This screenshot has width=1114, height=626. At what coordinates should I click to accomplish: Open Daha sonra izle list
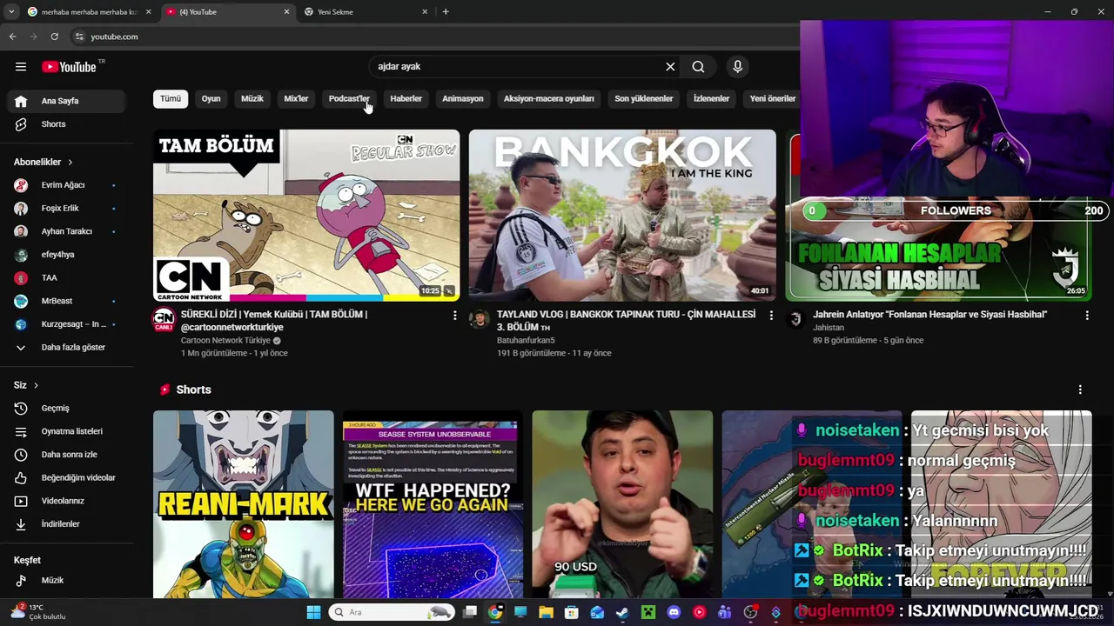click(x=68, y=454)
